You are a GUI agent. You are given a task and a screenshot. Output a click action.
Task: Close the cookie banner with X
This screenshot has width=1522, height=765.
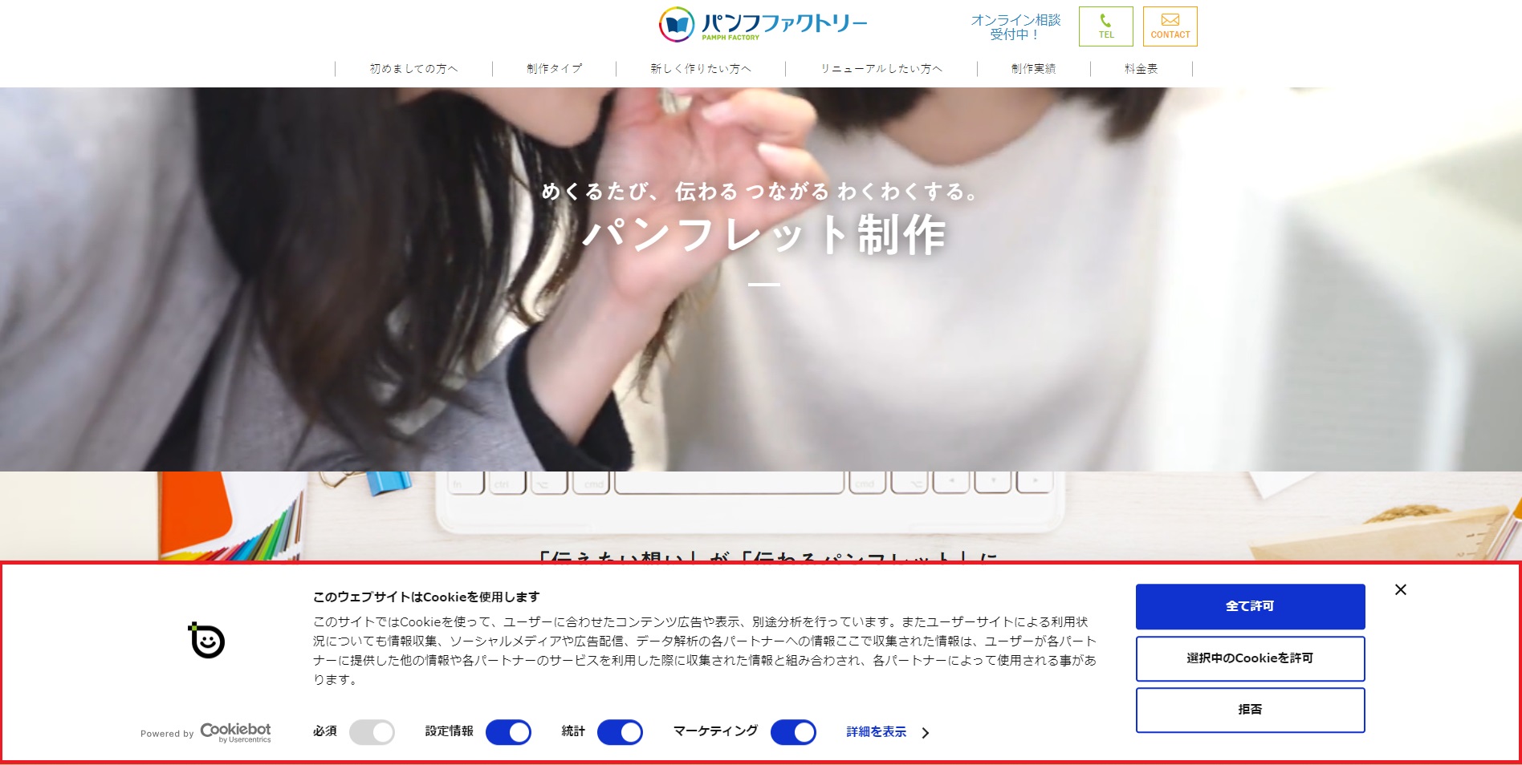pyautogui.click(x=1400, y=589)
